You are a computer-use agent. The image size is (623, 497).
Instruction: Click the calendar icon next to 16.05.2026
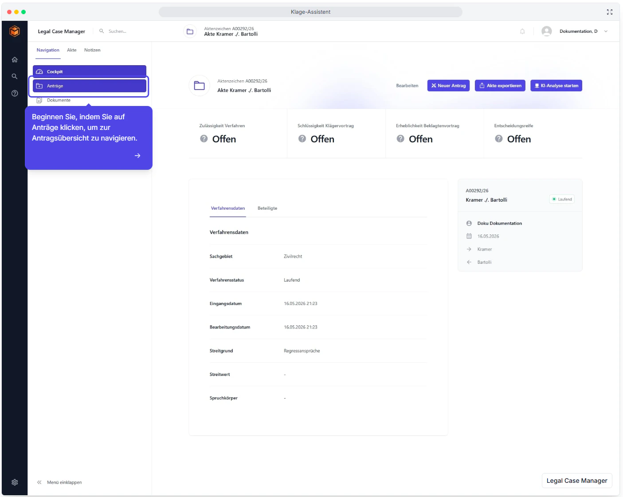click(469, 236)
